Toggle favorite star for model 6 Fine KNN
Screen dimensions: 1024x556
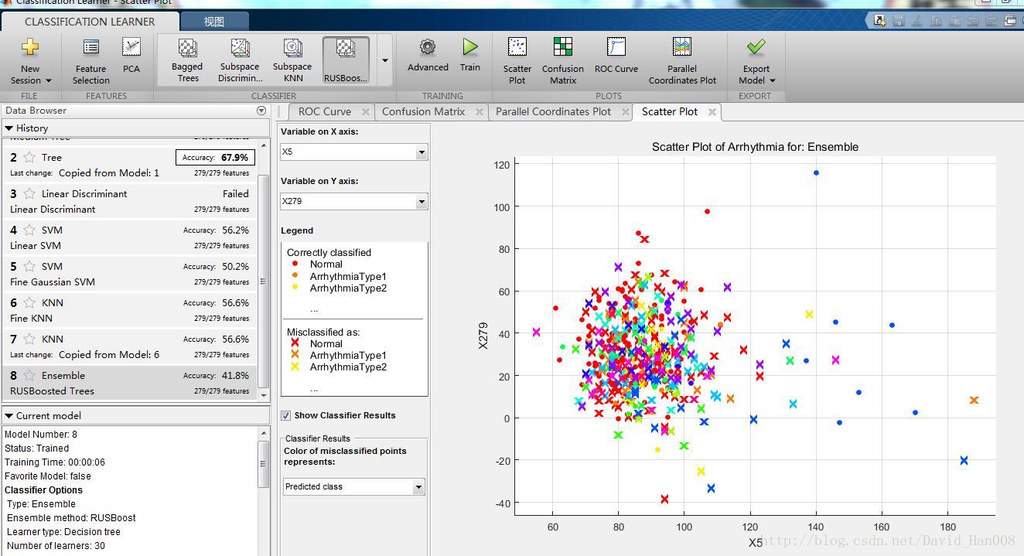click(x=29, y=302)
